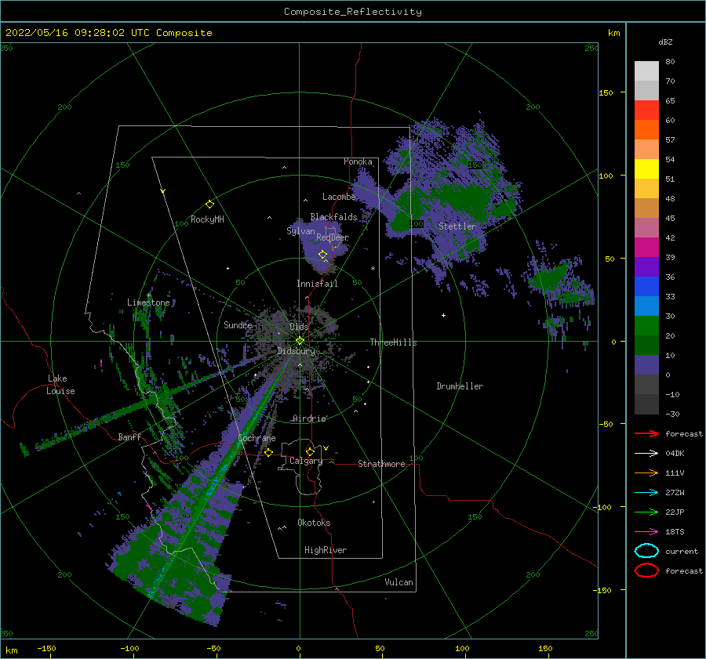Click the Sylvan label

[x=300, y=231]
